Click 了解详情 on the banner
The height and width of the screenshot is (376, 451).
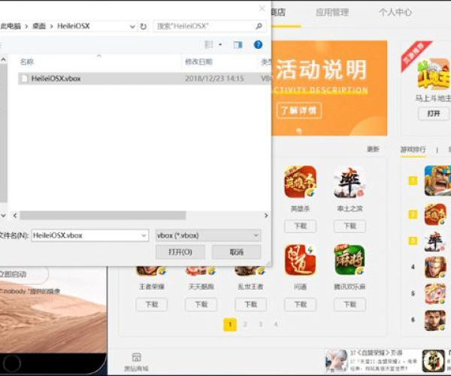tap(299, 111)
